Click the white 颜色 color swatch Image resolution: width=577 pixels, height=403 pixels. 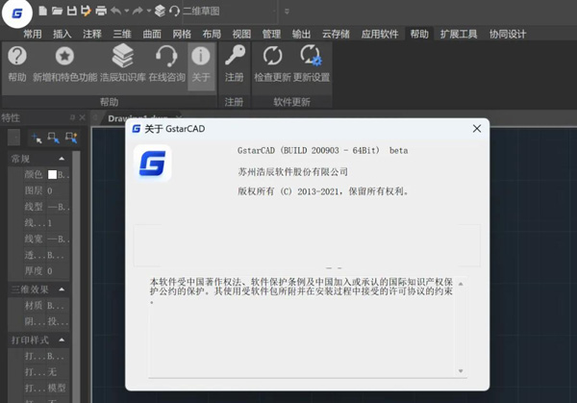pos(52,175)
